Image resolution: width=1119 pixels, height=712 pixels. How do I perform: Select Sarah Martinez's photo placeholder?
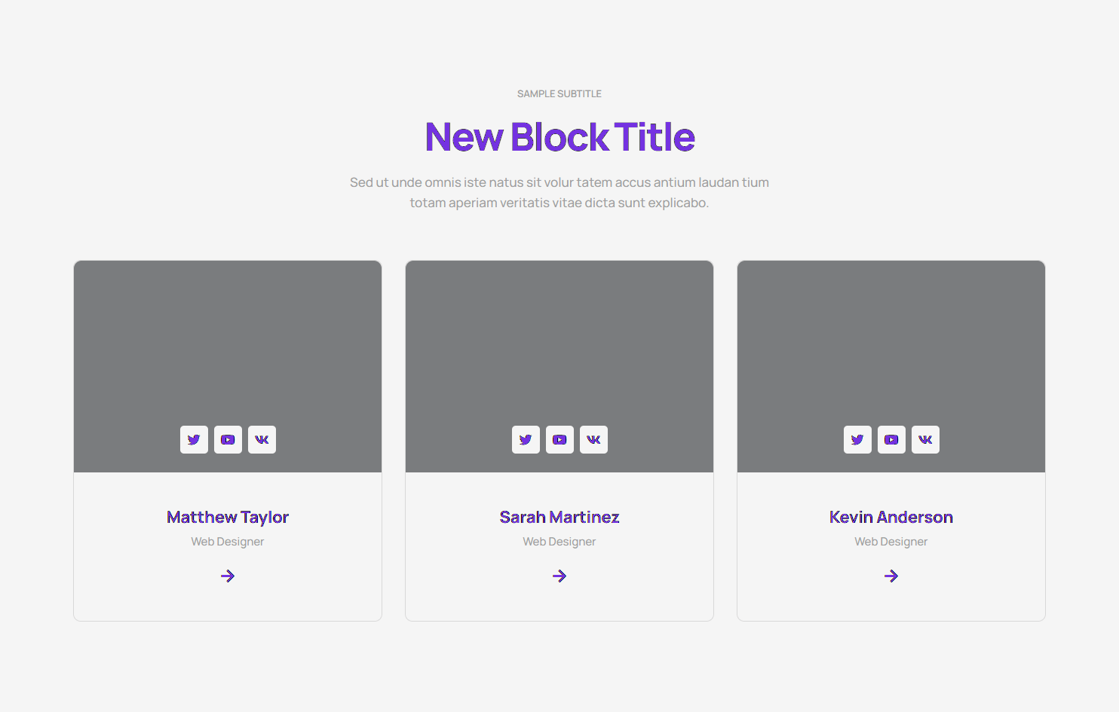tap(559, 339)
